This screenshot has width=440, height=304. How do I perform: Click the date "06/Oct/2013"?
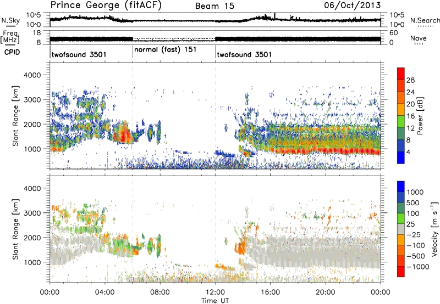click(352, 5)
